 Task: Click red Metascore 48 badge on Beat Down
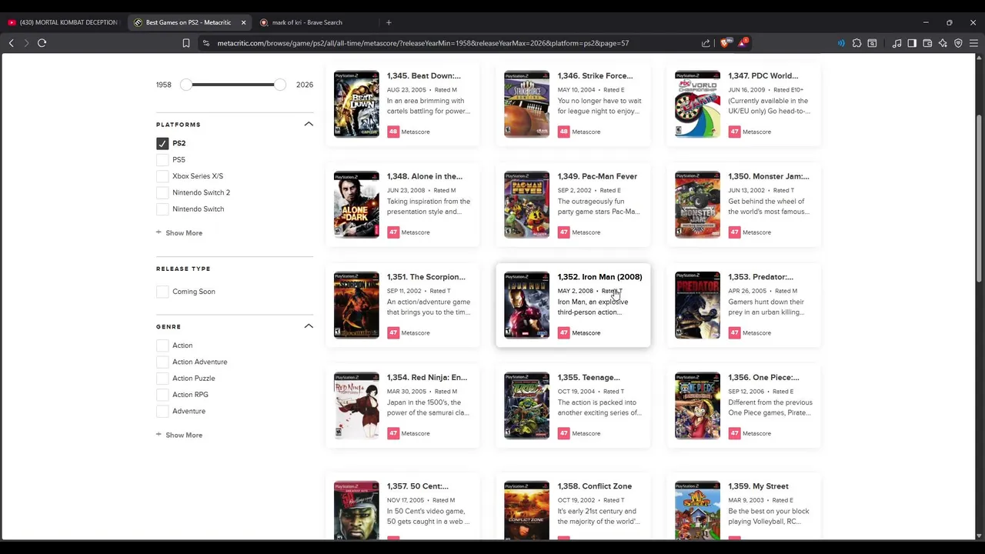pos(393,132)
